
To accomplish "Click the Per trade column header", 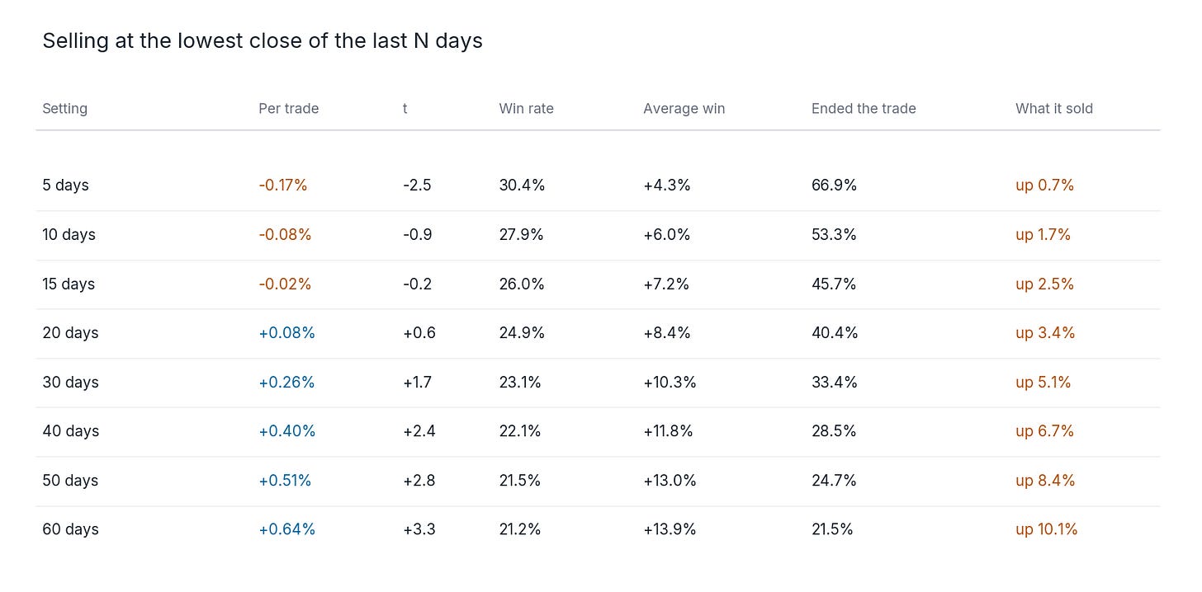I will 288,109.
